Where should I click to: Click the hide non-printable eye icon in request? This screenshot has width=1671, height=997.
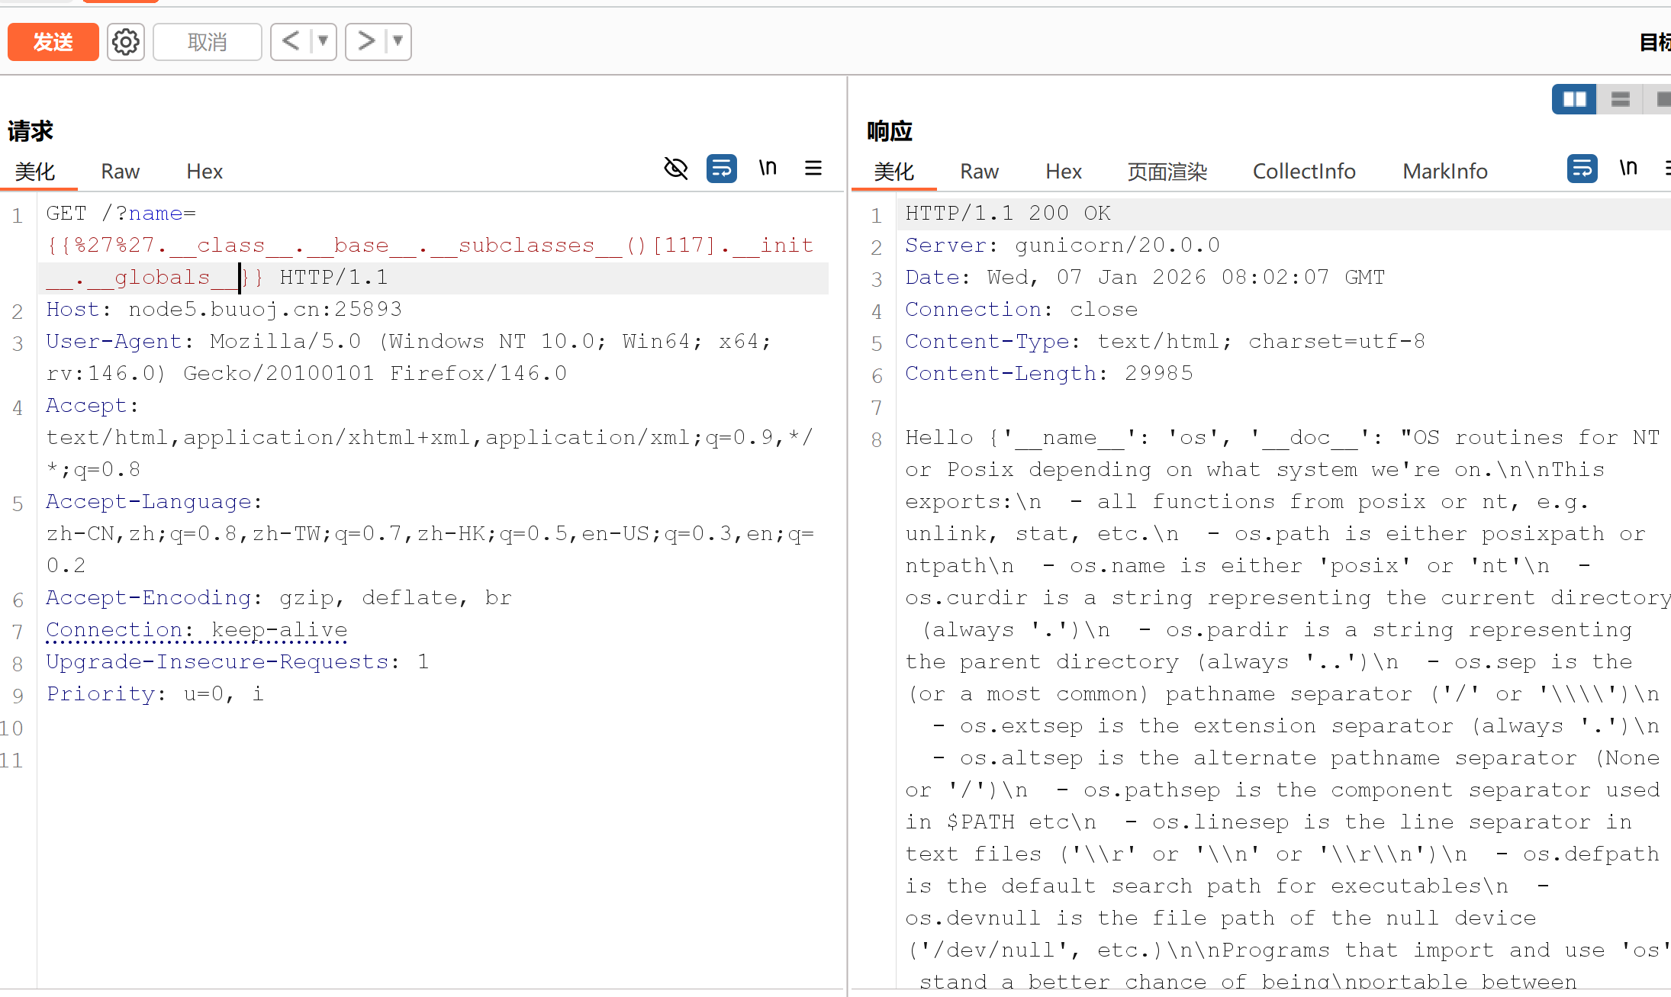[676, 169]
